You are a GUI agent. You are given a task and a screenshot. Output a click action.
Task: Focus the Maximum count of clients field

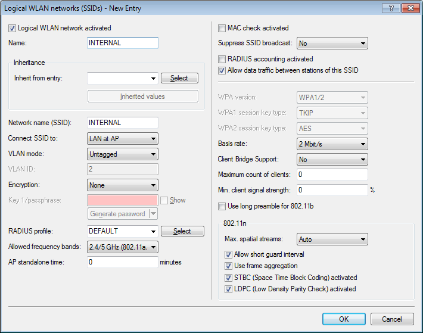[x=332, y=175]
